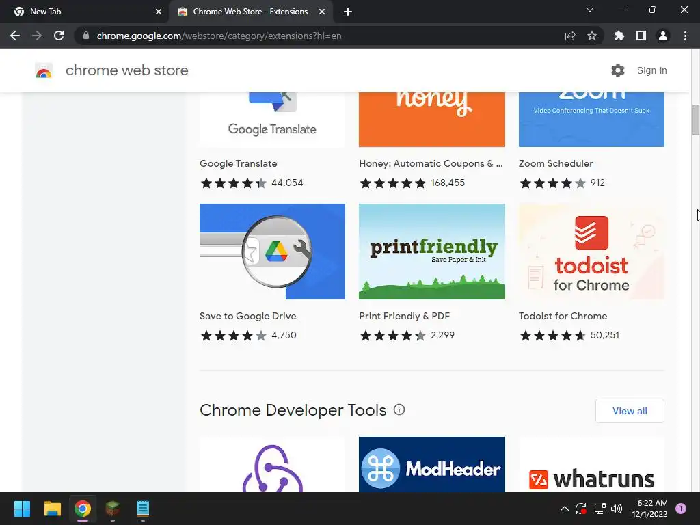The width and height of the screenshot is (700, 525).
Task: Go back to the previous page
Action: coord(15,36)
